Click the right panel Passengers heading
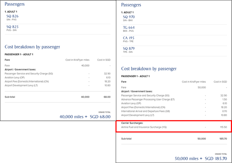The width and height of the screenshot is (232, 163). [131, 5]
